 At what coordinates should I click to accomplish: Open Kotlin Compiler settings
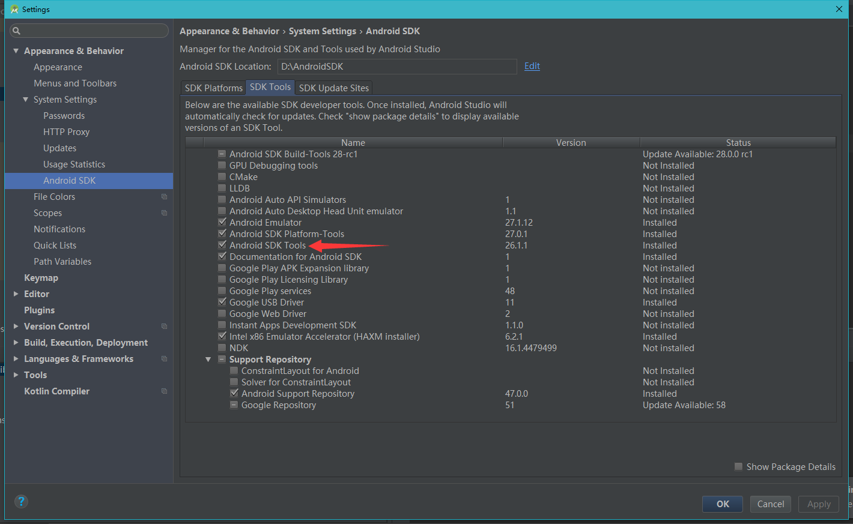[56, 391]
